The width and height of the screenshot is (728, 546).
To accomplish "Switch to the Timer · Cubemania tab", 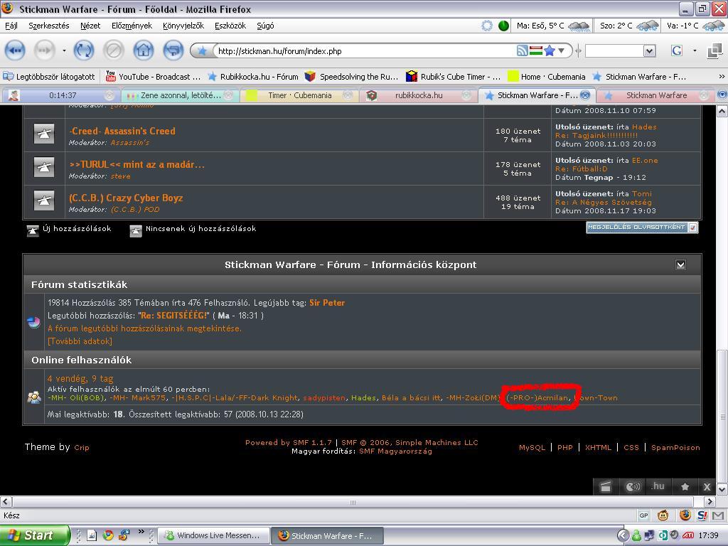I will click(299, 95).
